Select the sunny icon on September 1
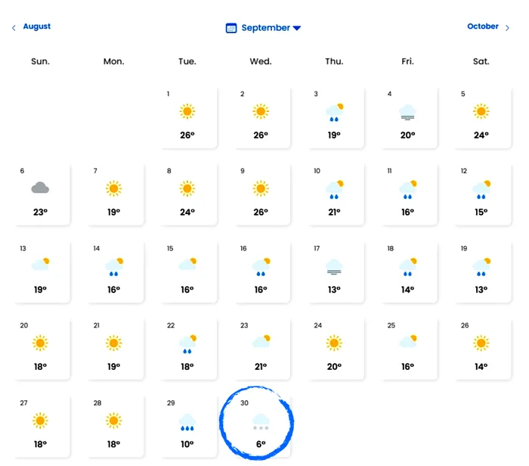Screen dimensions: 529x466 click(x=187, y=111)
